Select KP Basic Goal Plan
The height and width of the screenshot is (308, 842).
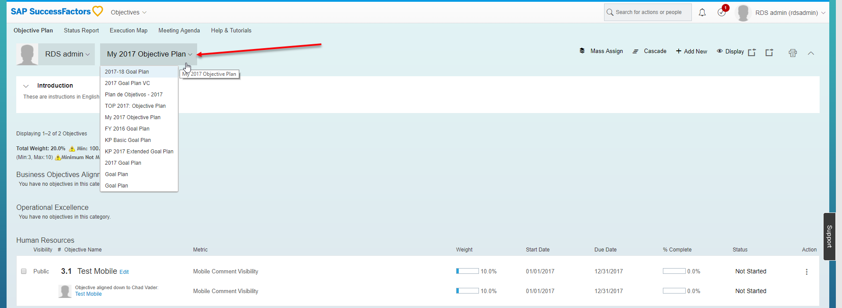[x=139, y=140]
